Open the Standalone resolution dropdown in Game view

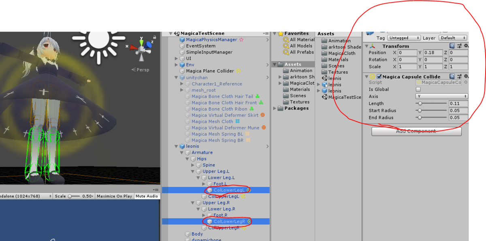pyautogui.click(x=26, y=196)
